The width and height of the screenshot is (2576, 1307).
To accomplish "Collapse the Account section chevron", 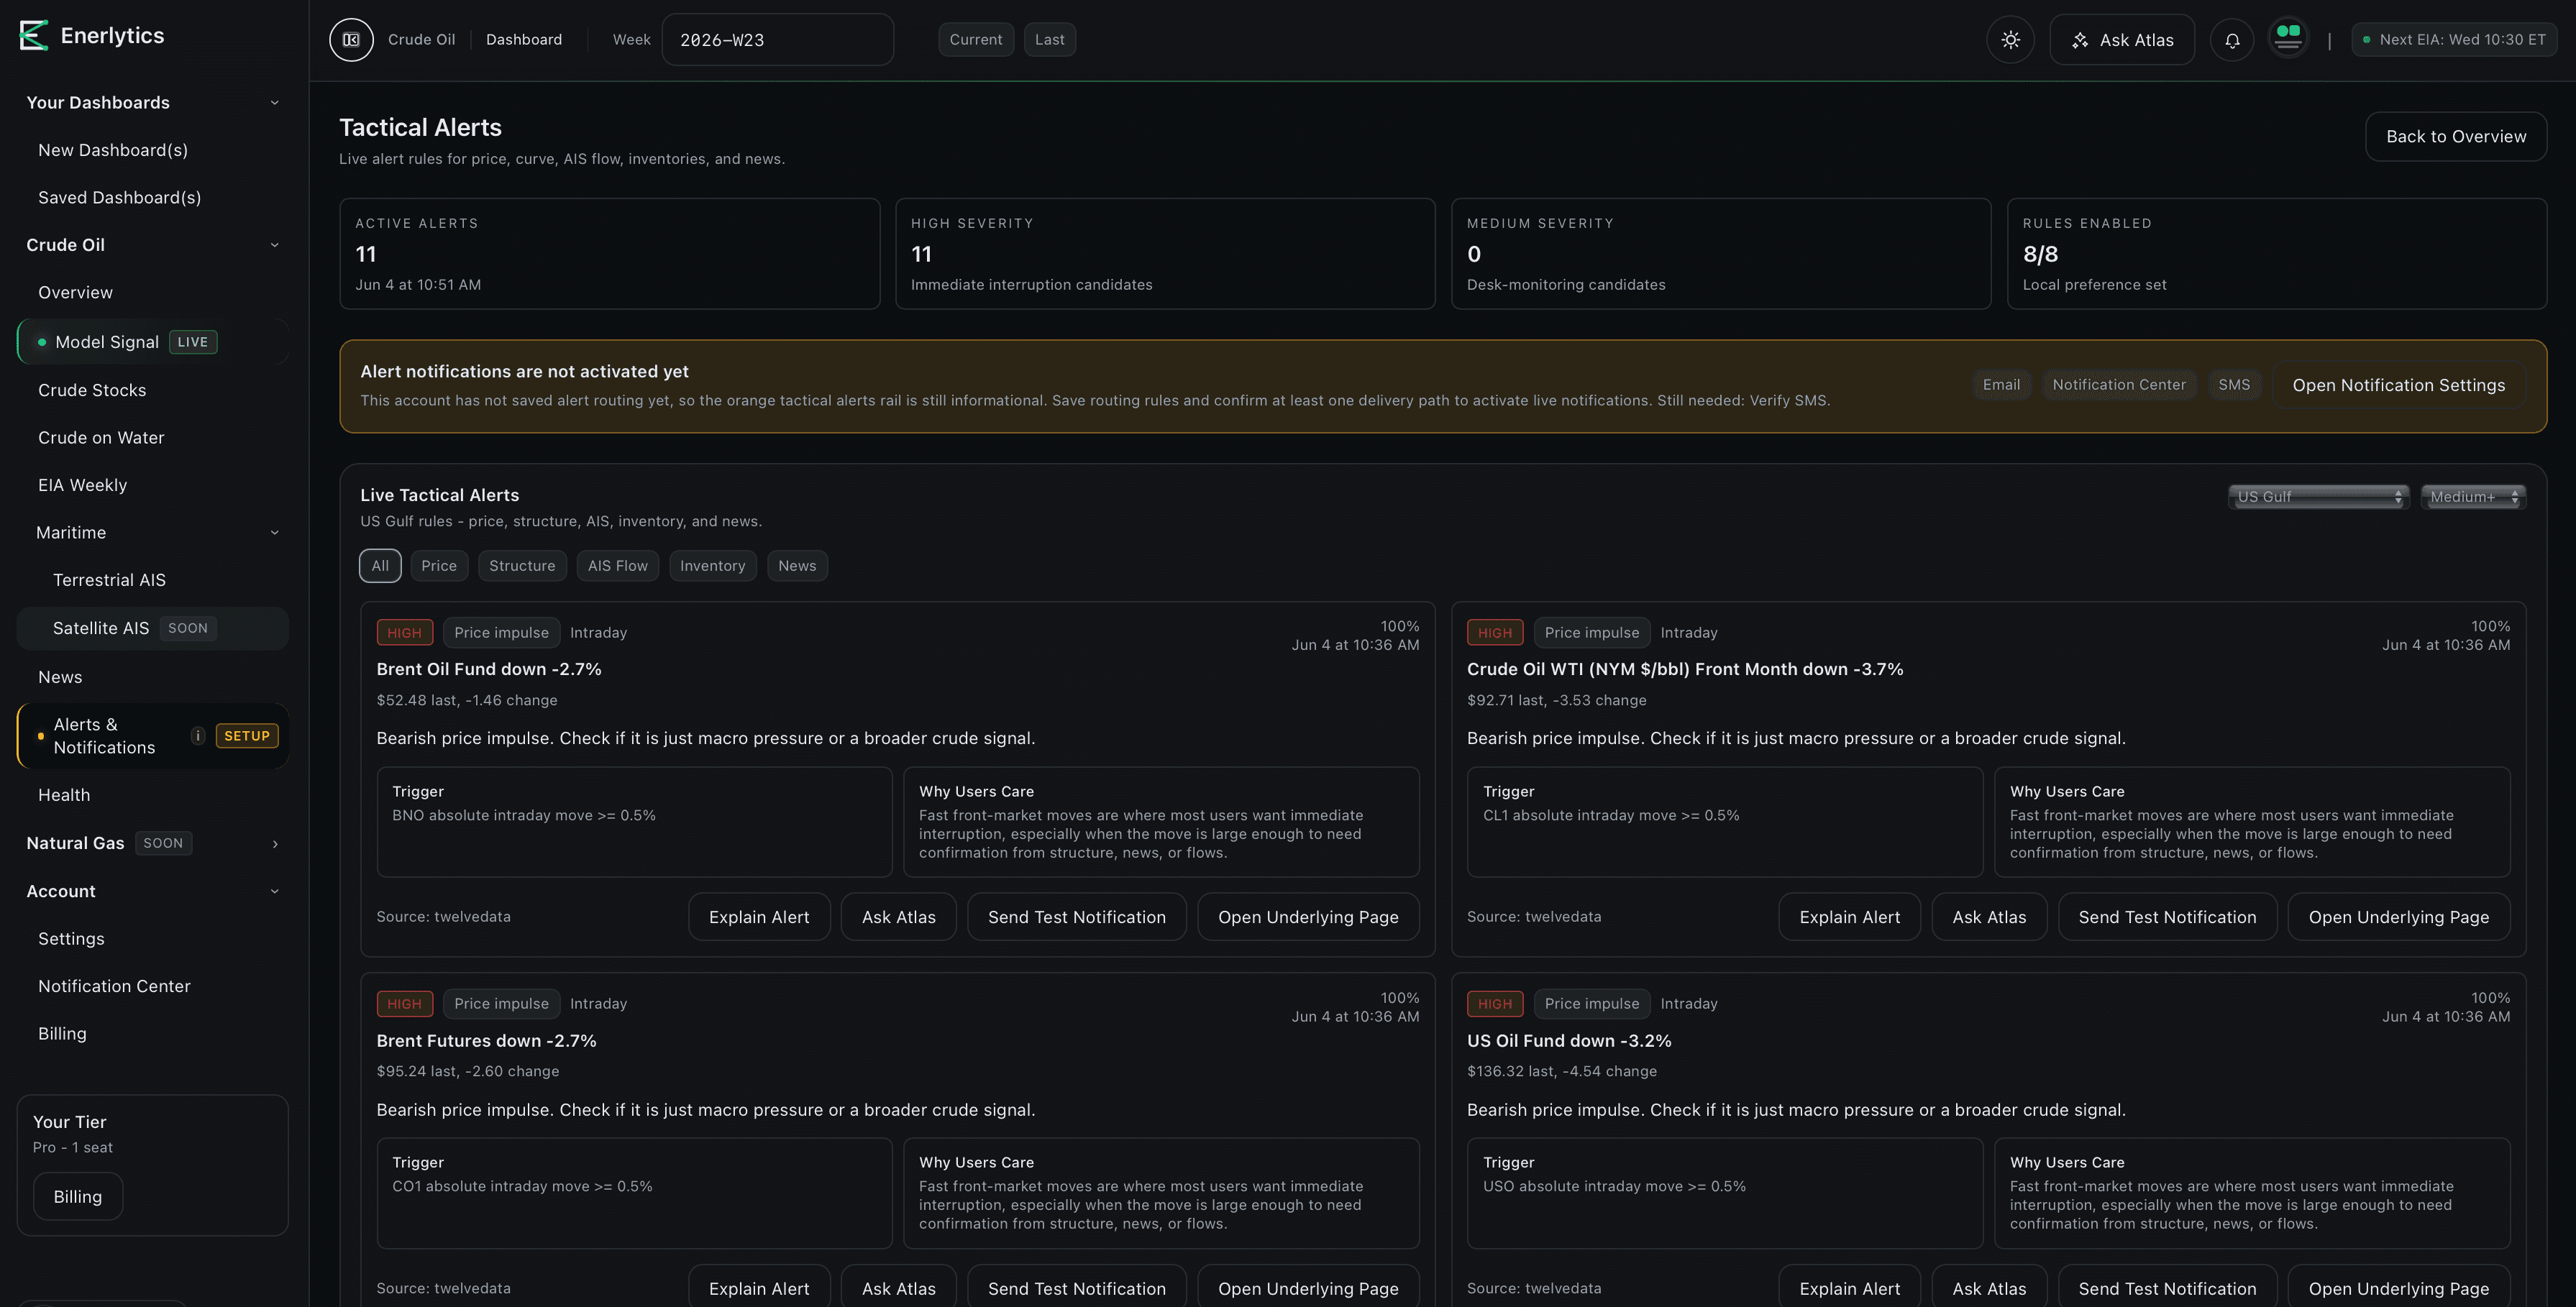I will click(274, 891).
